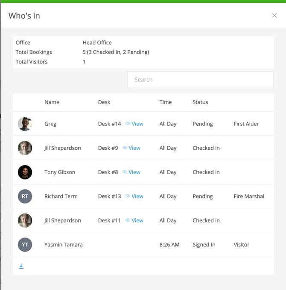Open View link for Greg's Desk #14
This screenshot has height=290, width=286.
137,124
